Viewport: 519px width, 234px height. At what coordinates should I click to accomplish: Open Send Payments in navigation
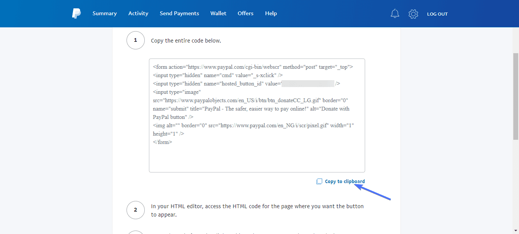point(179,13)
